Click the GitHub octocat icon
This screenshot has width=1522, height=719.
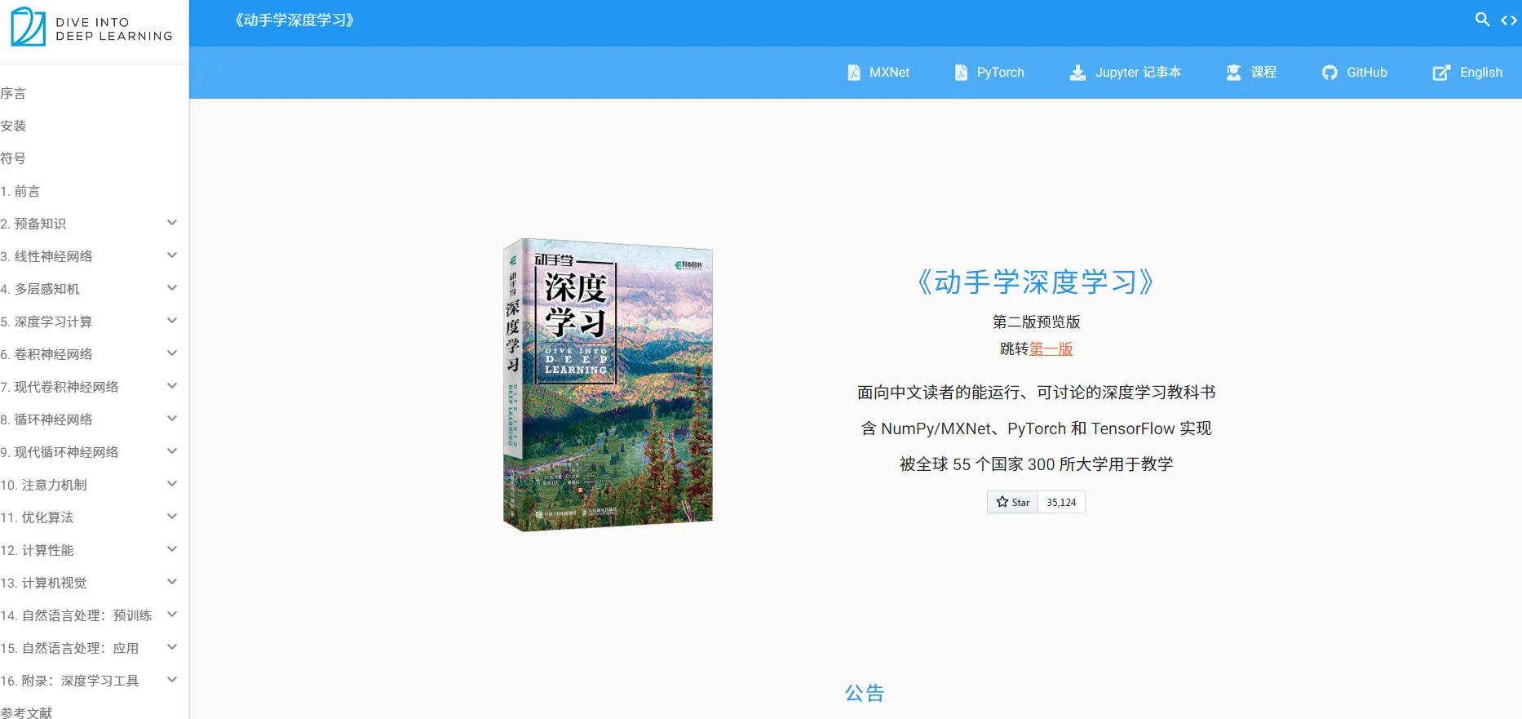1330,73
